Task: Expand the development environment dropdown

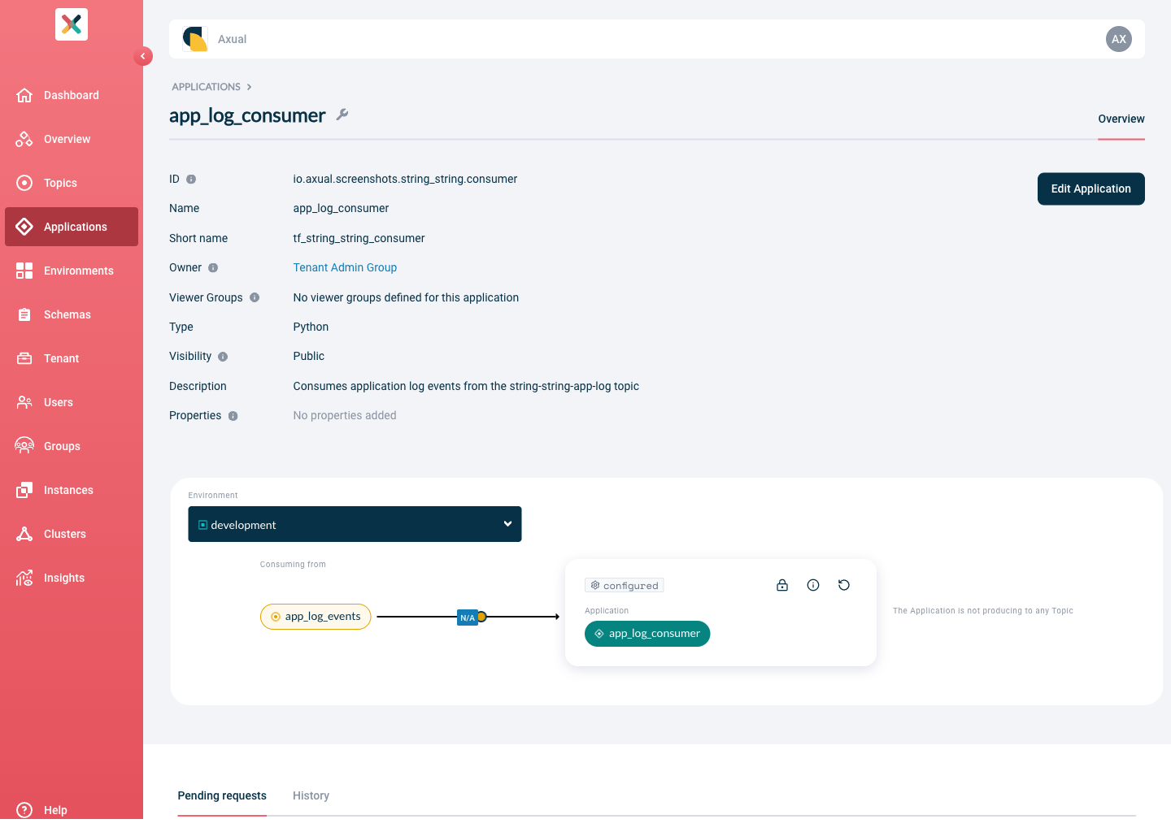Action: [x=355, y=524]
